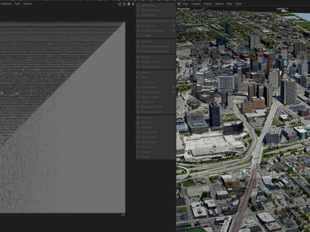Open UV Straighten options gear
Screen dimensions: 310x232
pyautogui.click(x=174, y=88)
